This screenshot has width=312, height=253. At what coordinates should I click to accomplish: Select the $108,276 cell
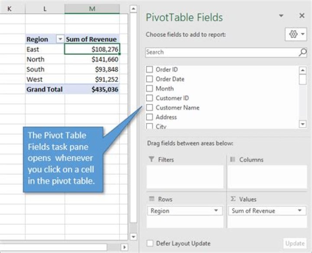coord(92,49)
